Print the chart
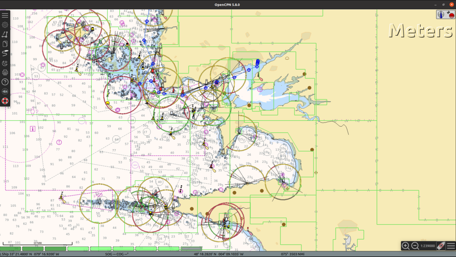Image resolution: width=456 pixels, height=257 pixels. 5,72
